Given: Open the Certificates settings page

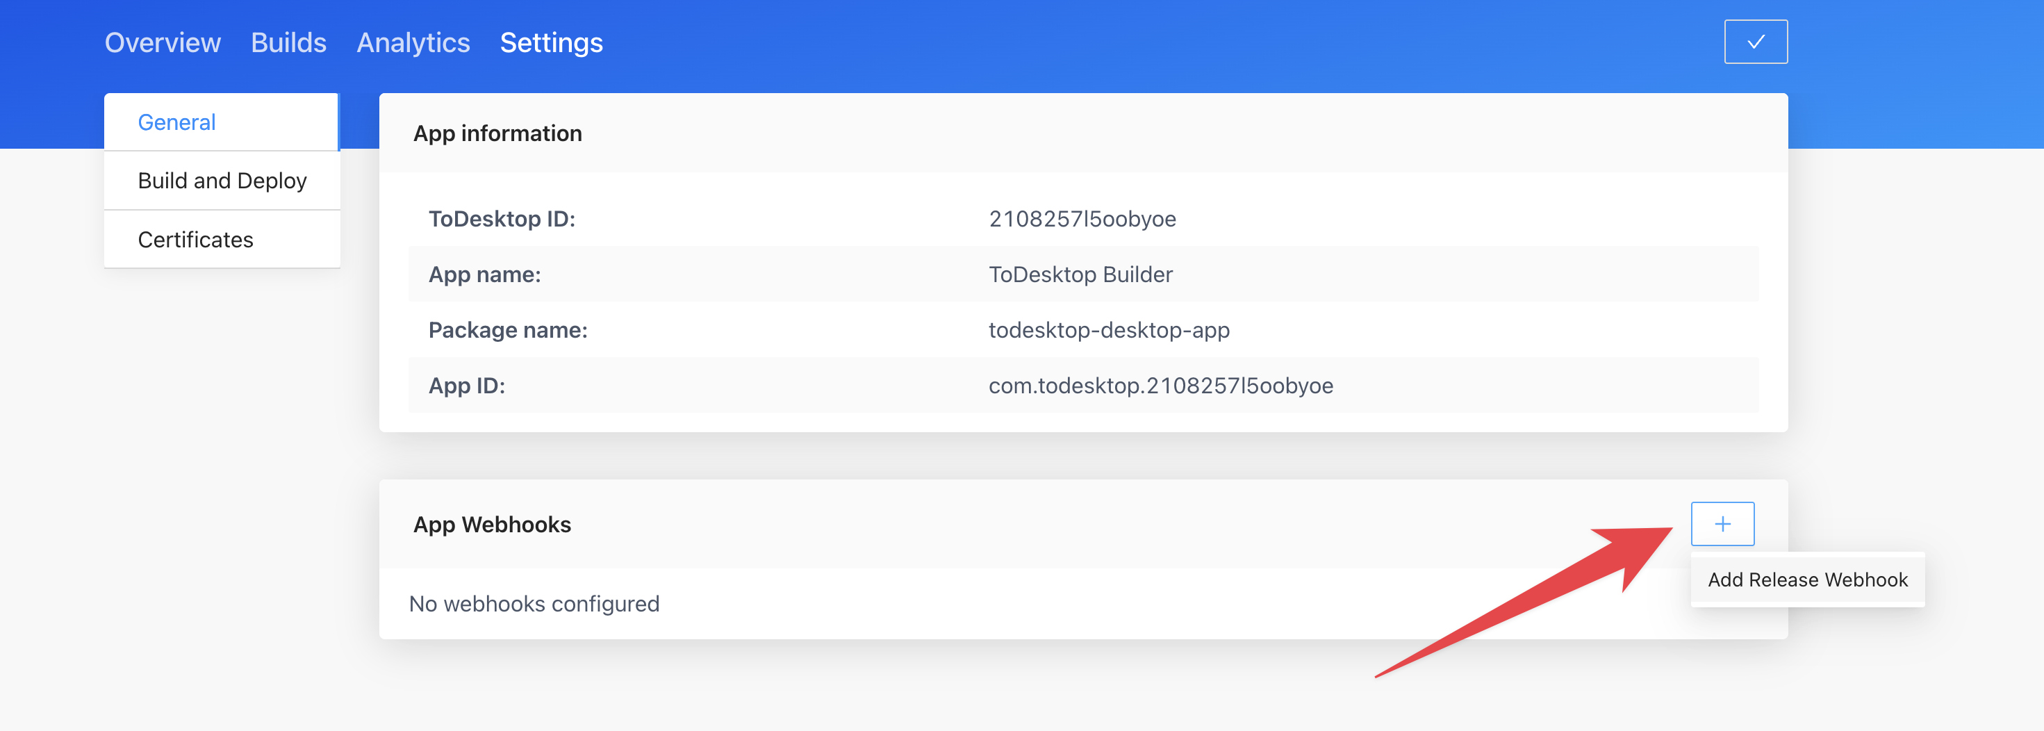Looking at the screenshot, I should 195,239.
